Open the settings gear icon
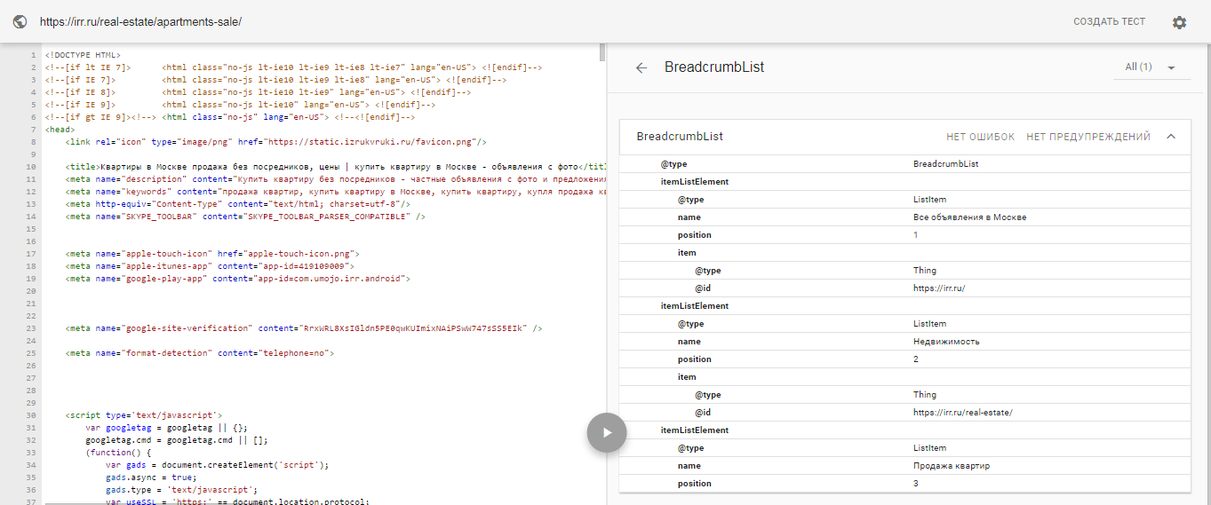Image resolution: width=1211 pixels, height=505 pixels. [x=1179, y=22]
